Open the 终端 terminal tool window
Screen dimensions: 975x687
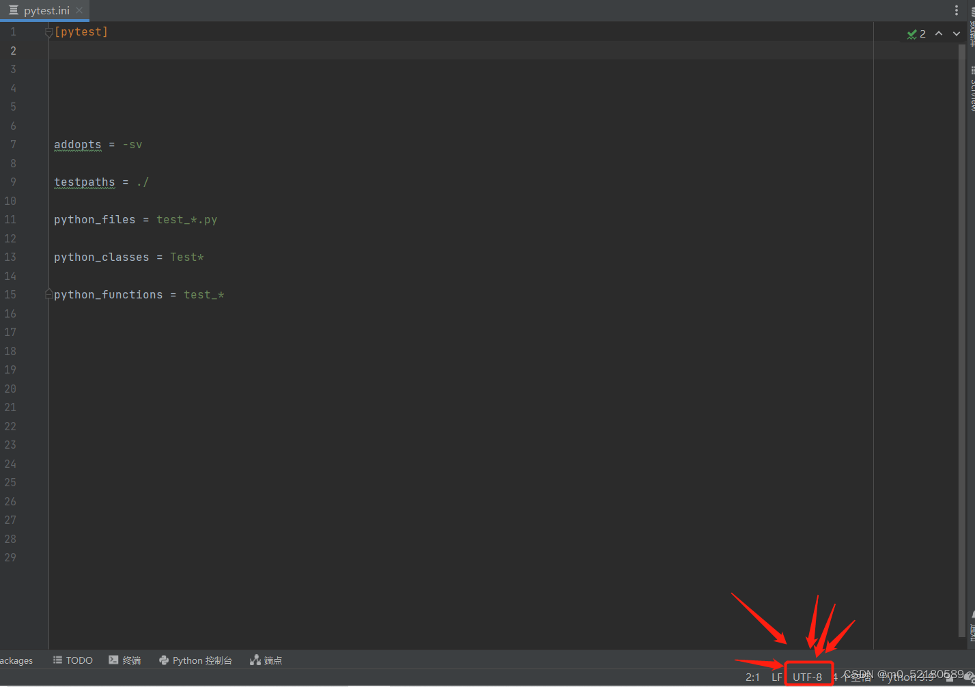[124, 660]
